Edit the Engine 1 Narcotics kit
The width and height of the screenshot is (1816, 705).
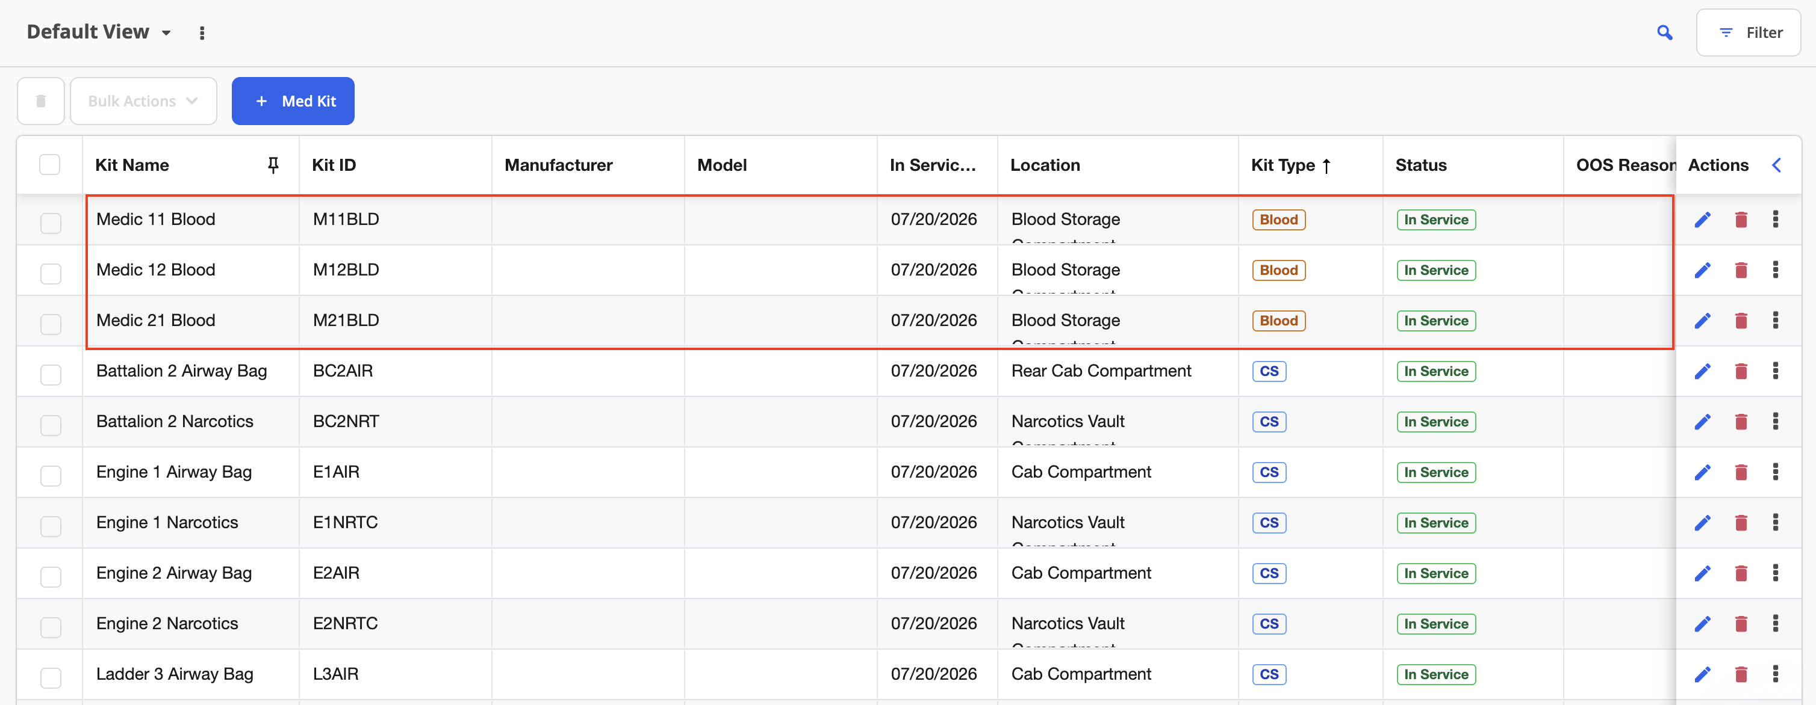1703,523
